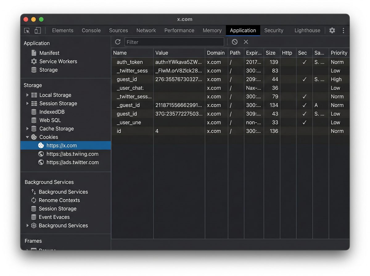Open DevTools settings gear
The image size is (370, 276).
coord(332,30)
